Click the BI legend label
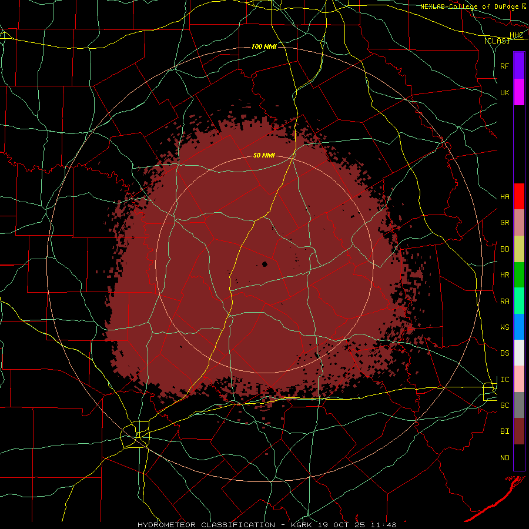The image size is (529, 529). [x=504, y=431]
